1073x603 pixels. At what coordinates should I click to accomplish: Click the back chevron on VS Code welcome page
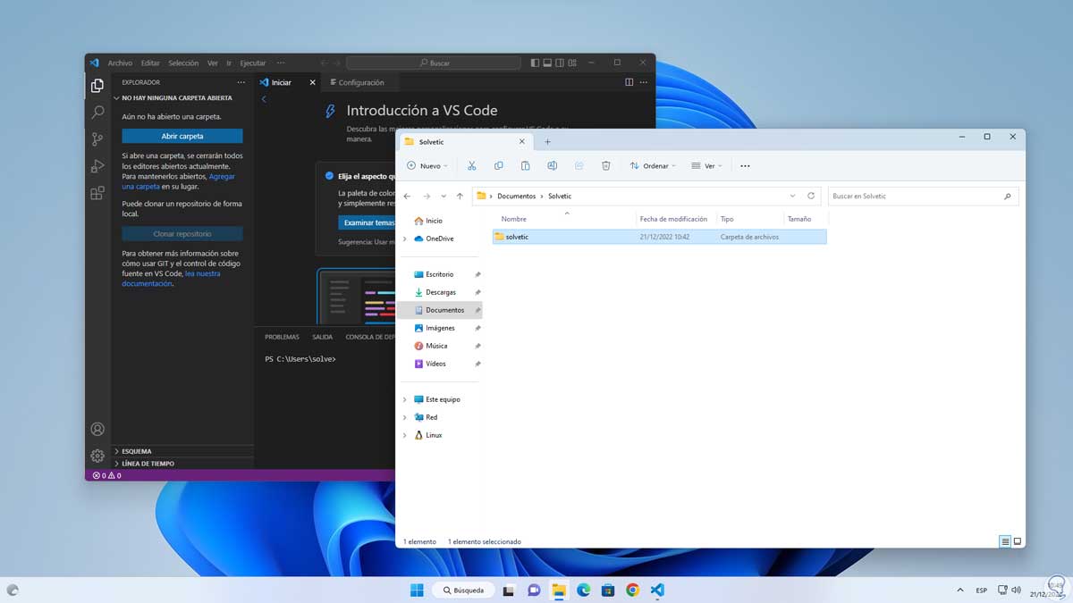tap(264, 99)
